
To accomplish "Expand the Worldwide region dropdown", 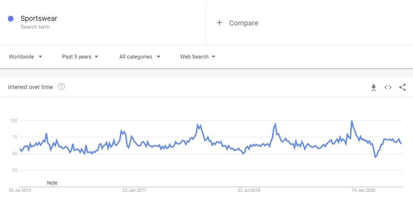I will [x=25, y=57].
